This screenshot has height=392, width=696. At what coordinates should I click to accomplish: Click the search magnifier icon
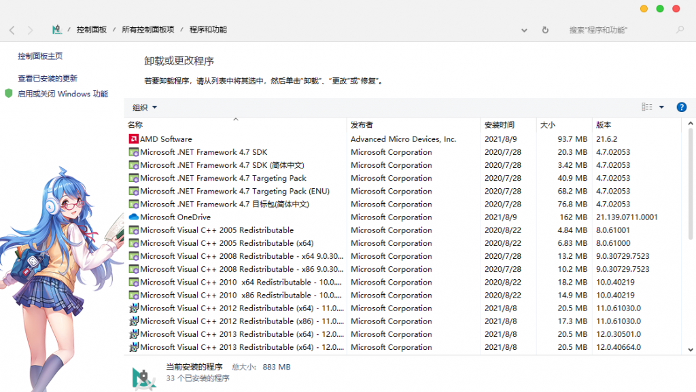point(680,30)
